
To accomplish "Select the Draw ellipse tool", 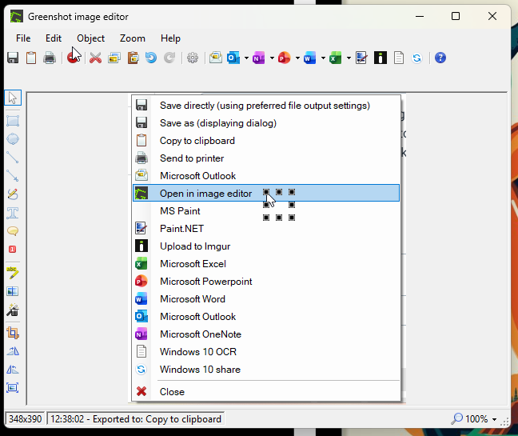I will click(13, 139).
